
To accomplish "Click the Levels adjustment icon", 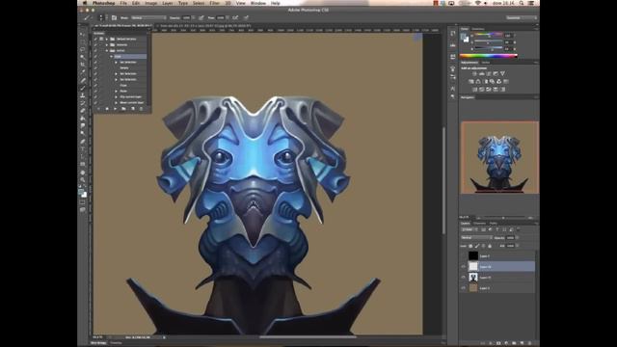I will click(482, 73).
